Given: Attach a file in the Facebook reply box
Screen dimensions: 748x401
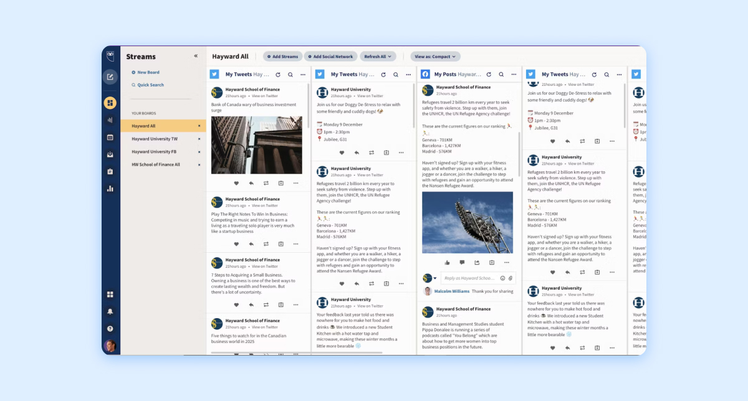Looking at the screenshot, I should (510, 278).
